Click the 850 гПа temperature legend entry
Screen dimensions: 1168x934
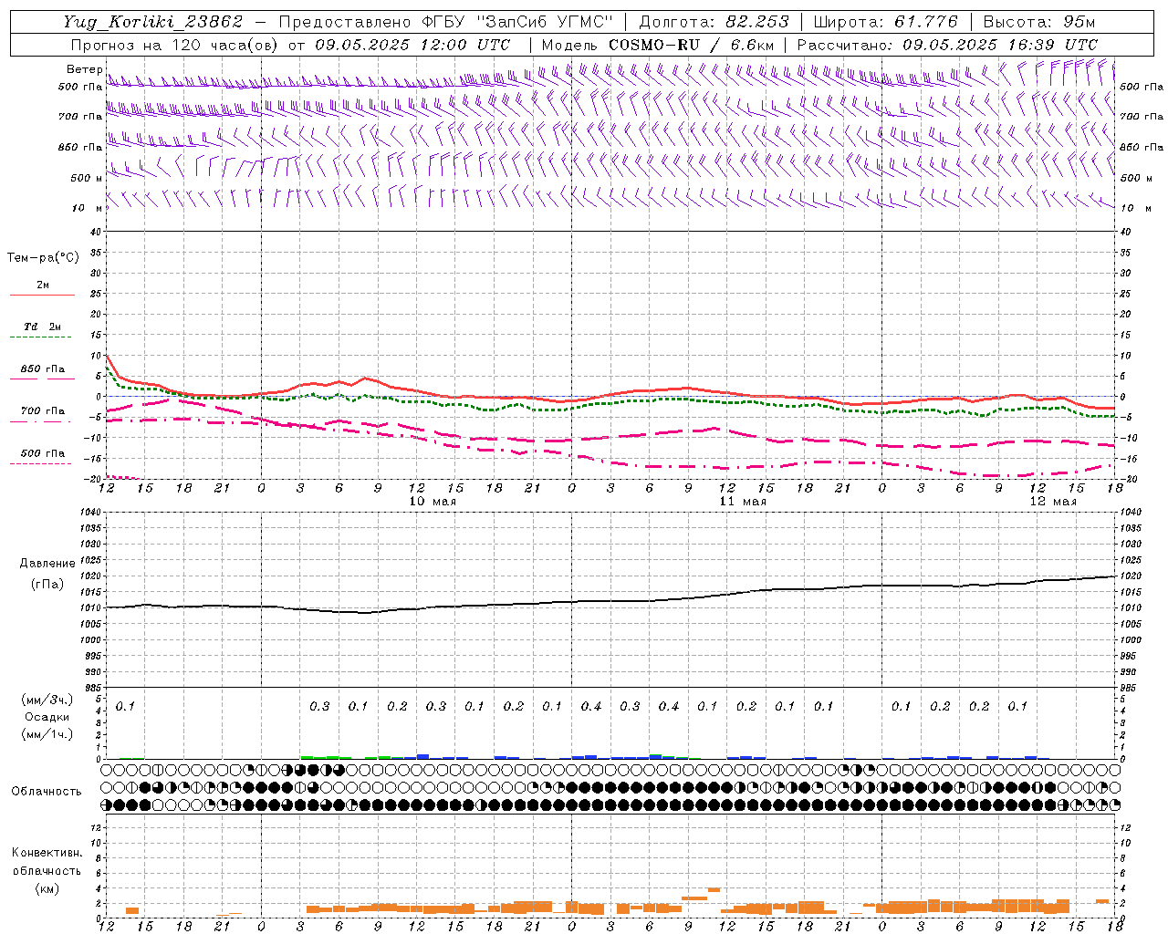(x=43, y=369)
